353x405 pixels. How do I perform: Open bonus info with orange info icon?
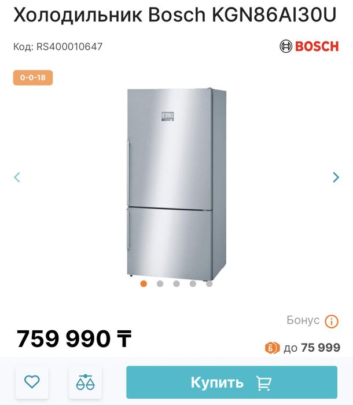tap(332, 322)
